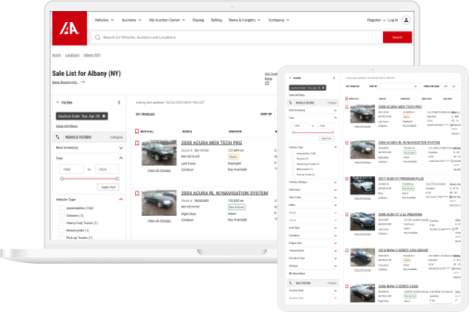Tick the Classics checkbox on the laptop

(x=61, y=216)
